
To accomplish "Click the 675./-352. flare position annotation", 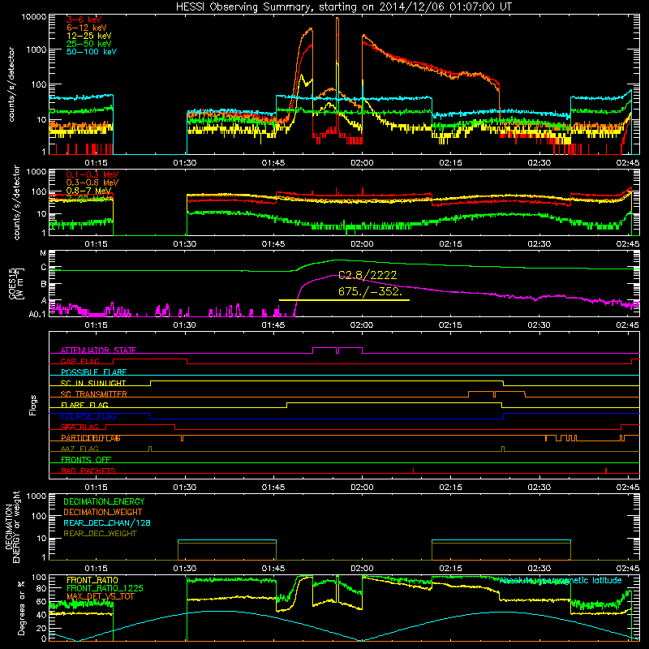I will click(370, 291).
